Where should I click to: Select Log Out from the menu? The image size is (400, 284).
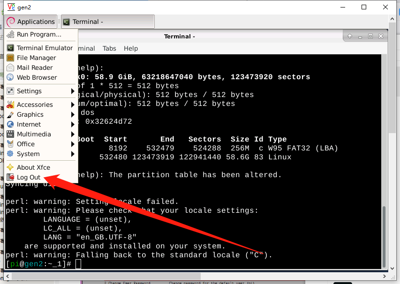tap(41, 177)
